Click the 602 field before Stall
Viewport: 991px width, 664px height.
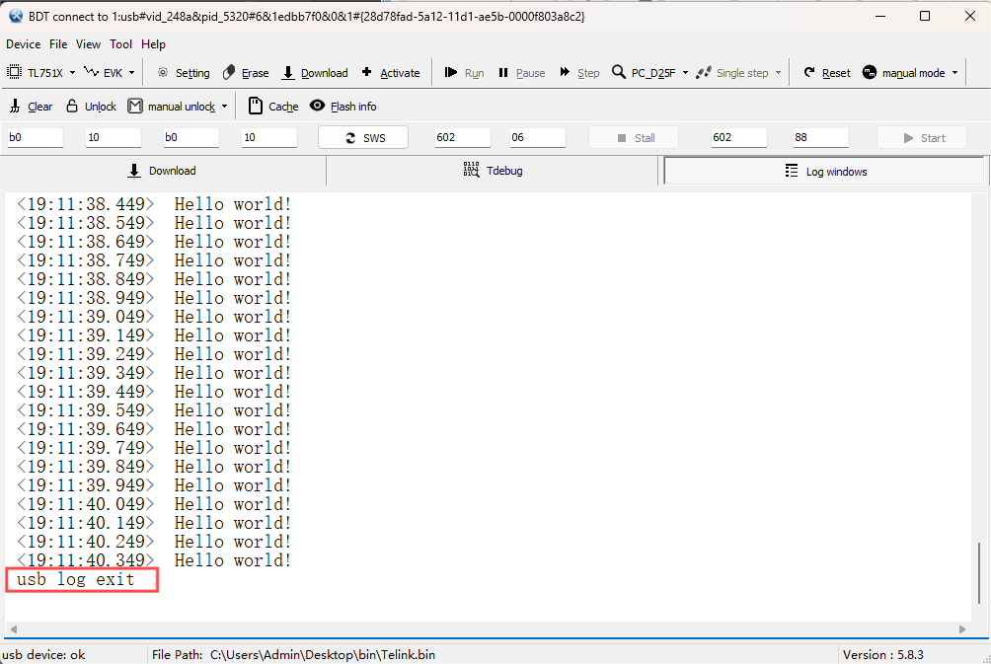(x=462, y=137)
